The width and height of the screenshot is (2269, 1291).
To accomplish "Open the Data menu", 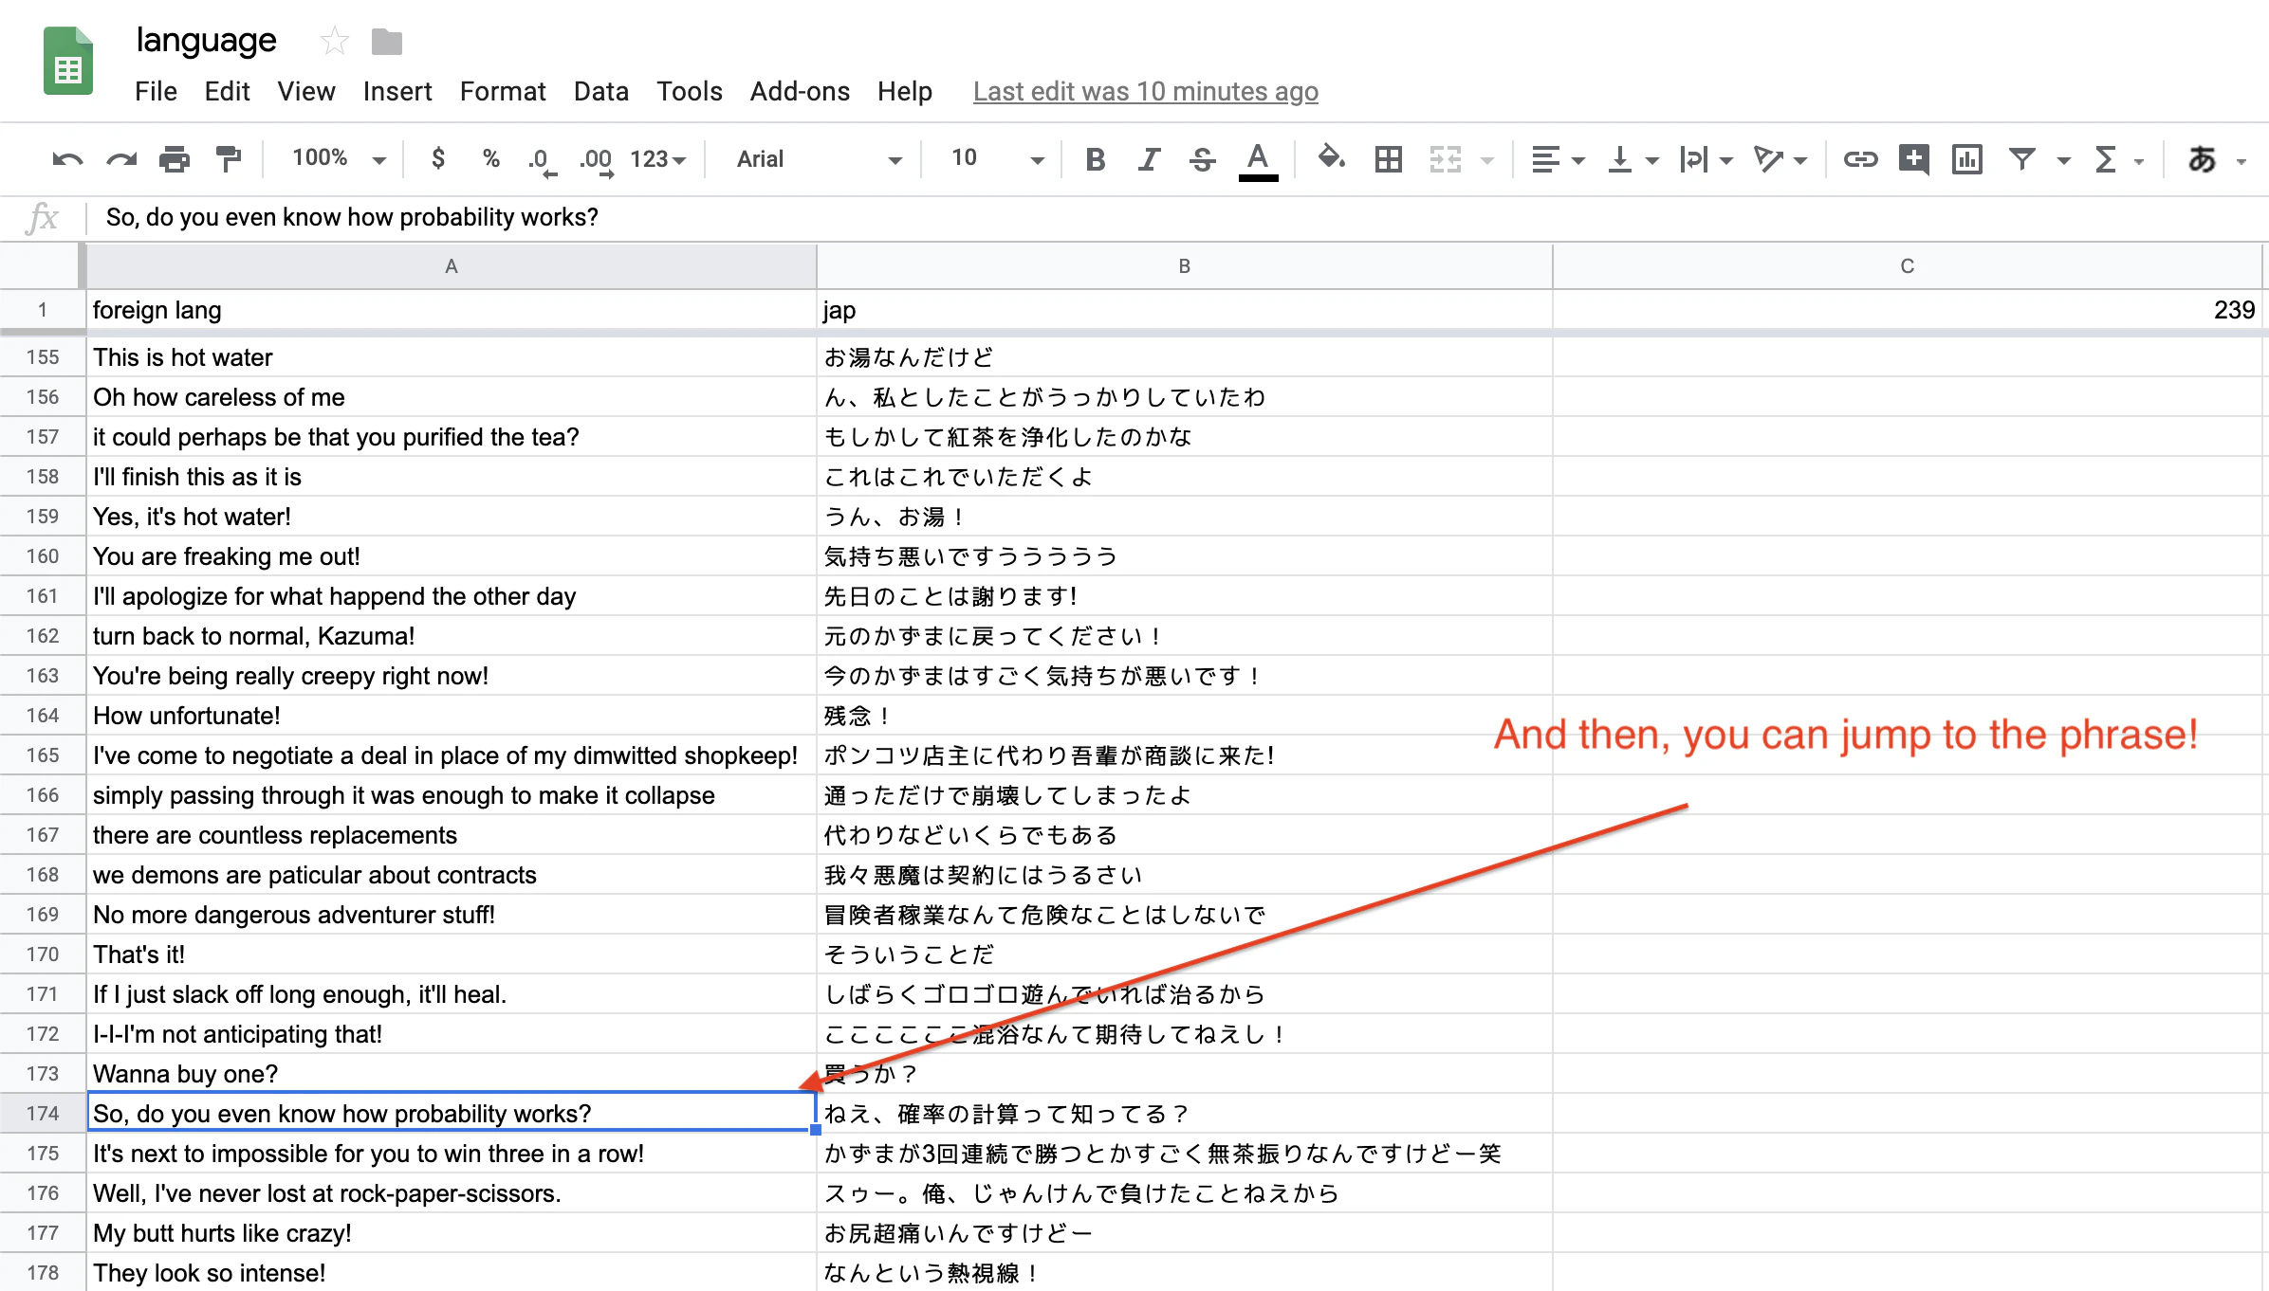I will click(x=601, y=91).
